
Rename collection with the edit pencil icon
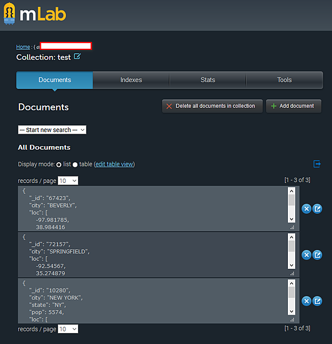[x=77, y=56]
